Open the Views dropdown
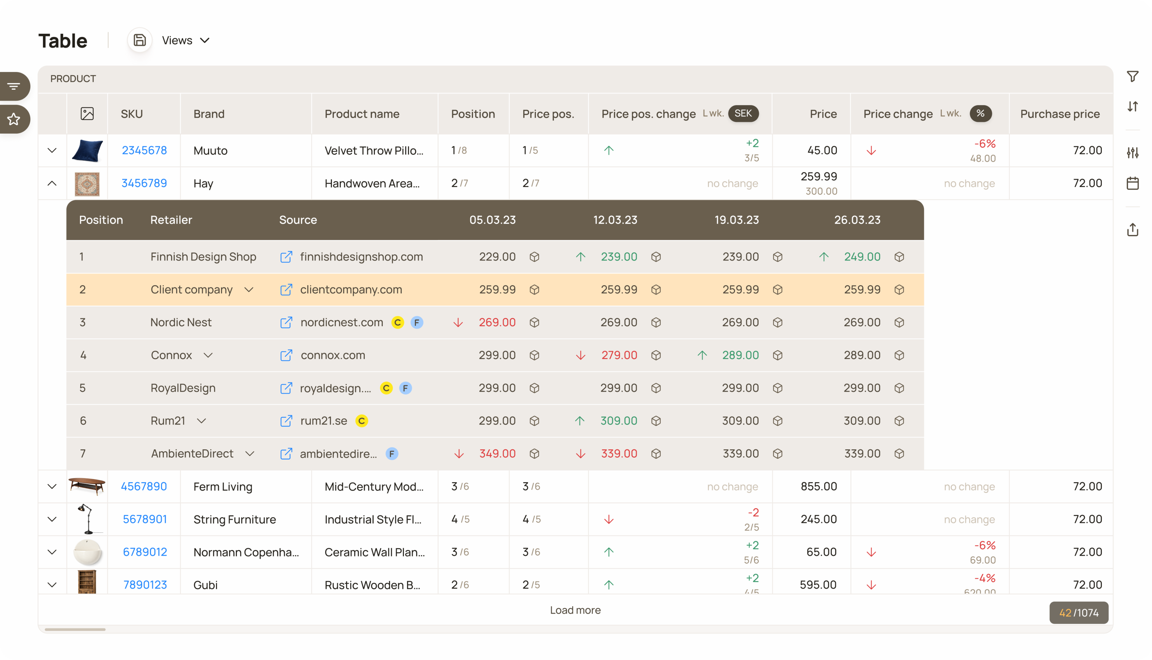The image size is (1152, 660). (186, 40)
